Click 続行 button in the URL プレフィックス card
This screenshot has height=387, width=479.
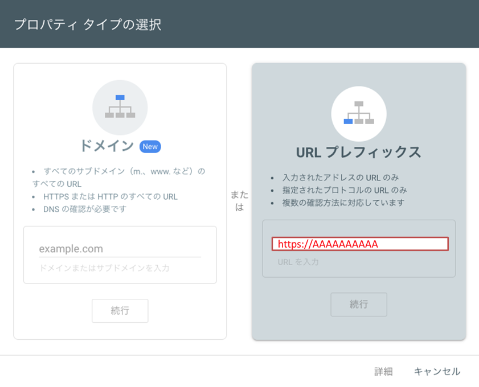pos(359,304)
